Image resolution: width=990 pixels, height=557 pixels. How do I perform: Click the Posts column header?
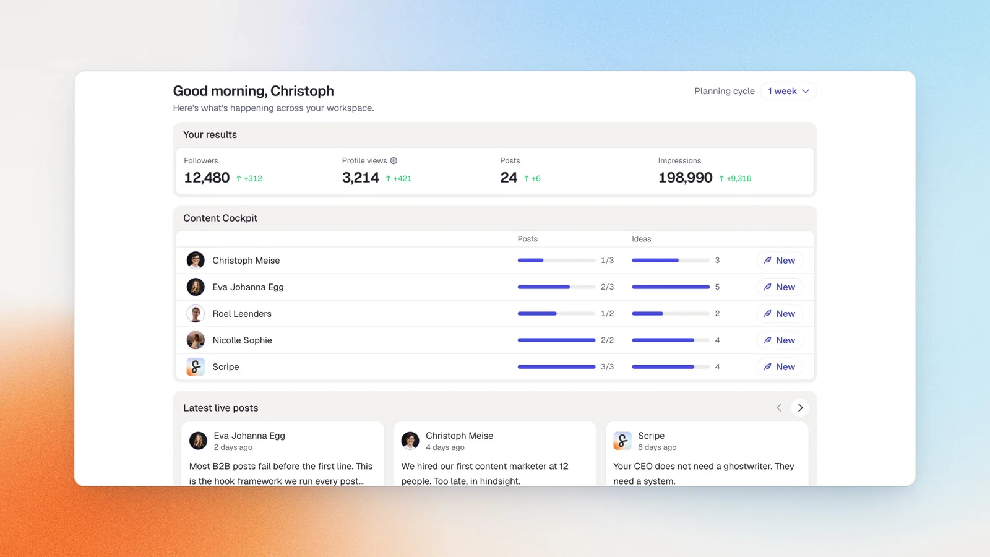coord(527,239)
